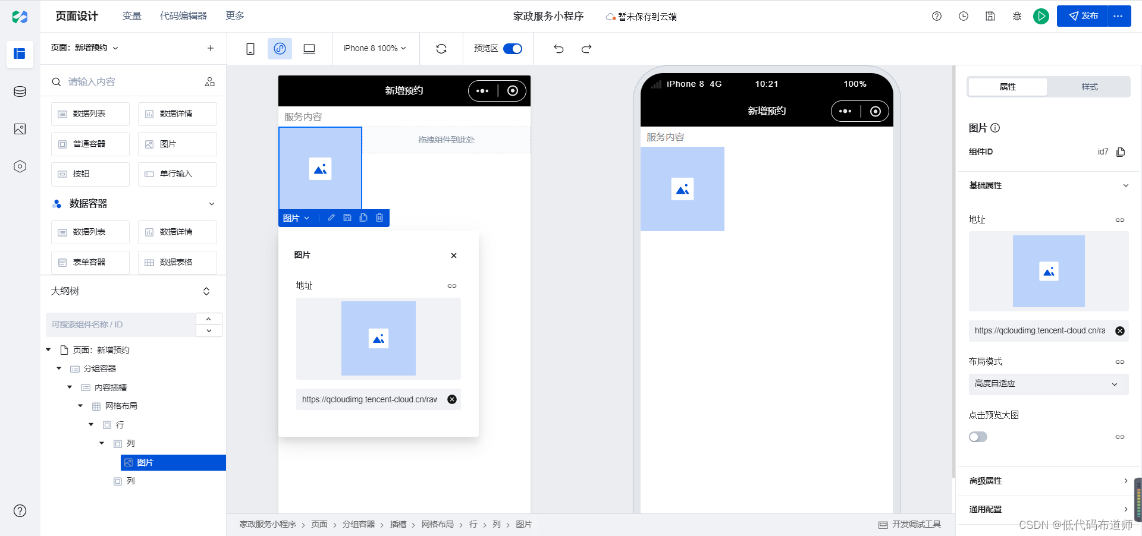The height and width of the screenshot is (536, 1142).
Task: Open the page selector dropdown
Action: point(84,48)
